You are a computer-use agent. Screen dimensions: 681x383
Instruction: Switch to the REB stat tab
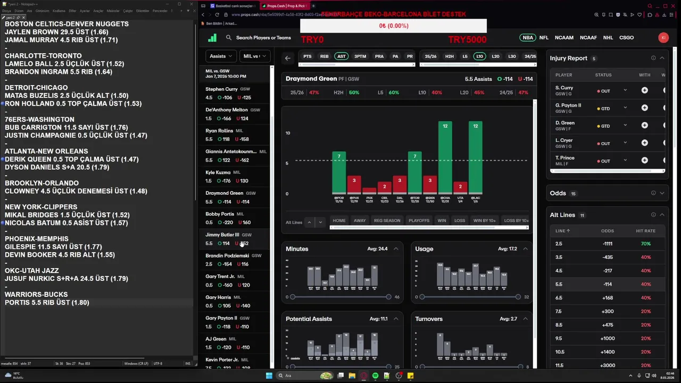[324, 56]
